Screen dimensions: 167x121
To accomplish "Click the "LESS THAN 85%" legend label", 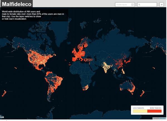I will coord(139,108).
